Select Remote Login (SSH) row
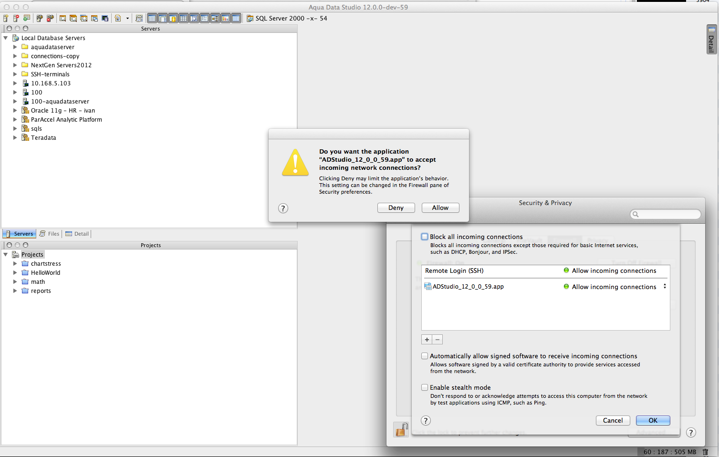 click(545, 270)
